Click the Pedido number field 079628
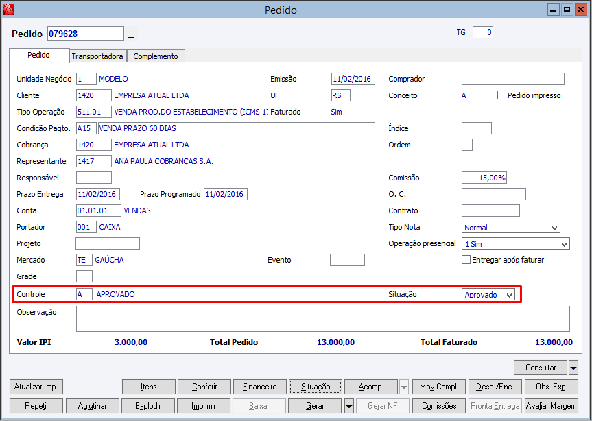592x421 pixels. coord(86,34)
